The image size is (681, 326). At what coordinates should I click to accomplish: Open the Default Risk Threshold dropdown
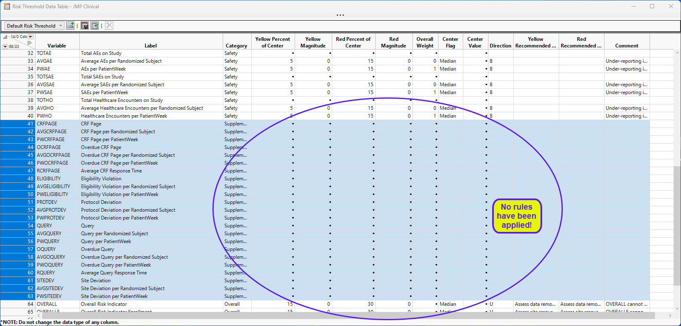point(34,26)
